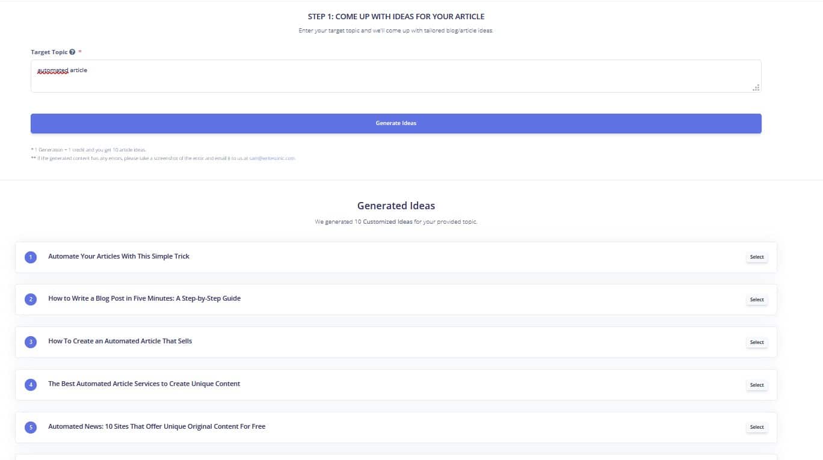Select the 'Best Automated Article Services' idea
The height and width of the screenshot is (460, 823).
point(756,385)
